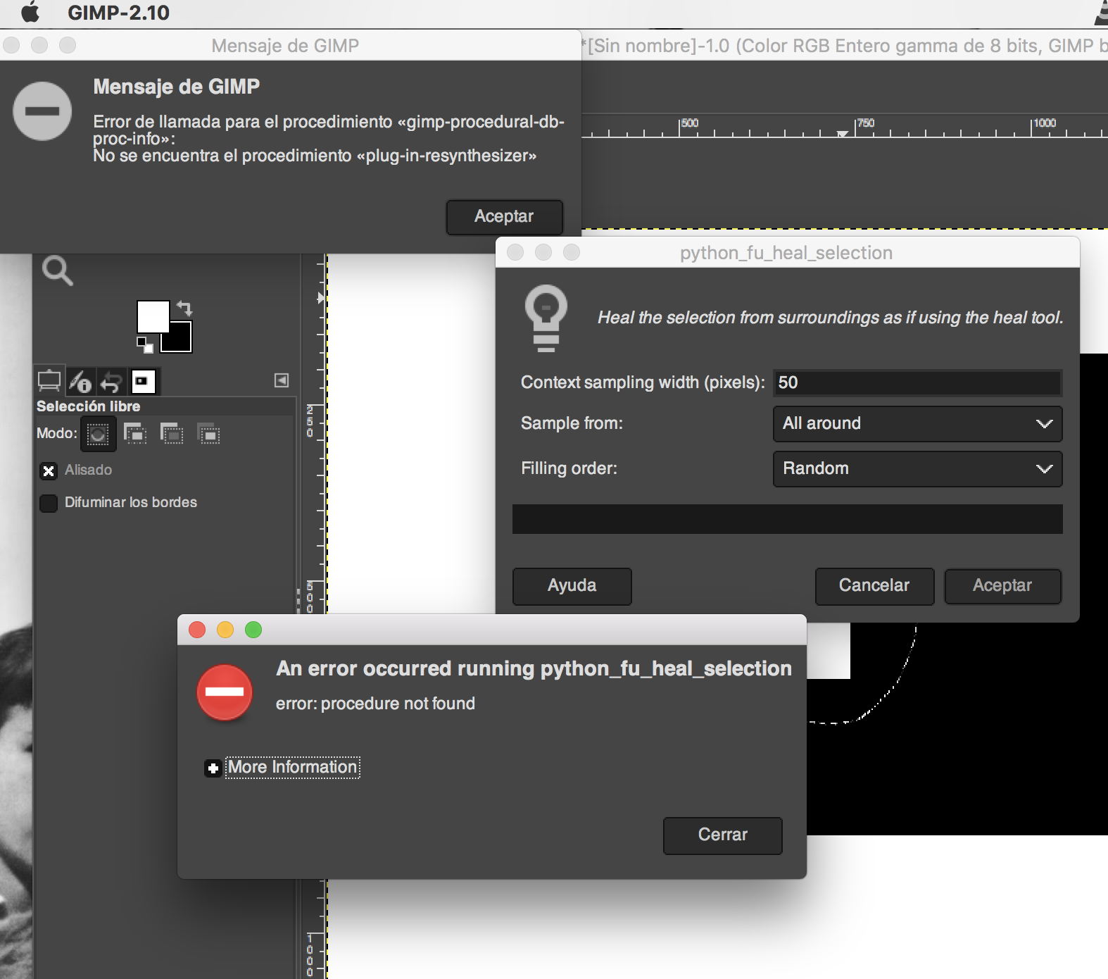Click the horizontal ruler pointer marker
Image resolution: width=1108 pixels, height=979 pixels.
click(842, 133)
